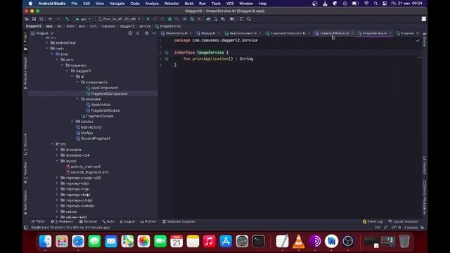Image resolution: width=450 pixels, height=253 pixels.
Task: Open the VCS menu
Action: [230, 4]
